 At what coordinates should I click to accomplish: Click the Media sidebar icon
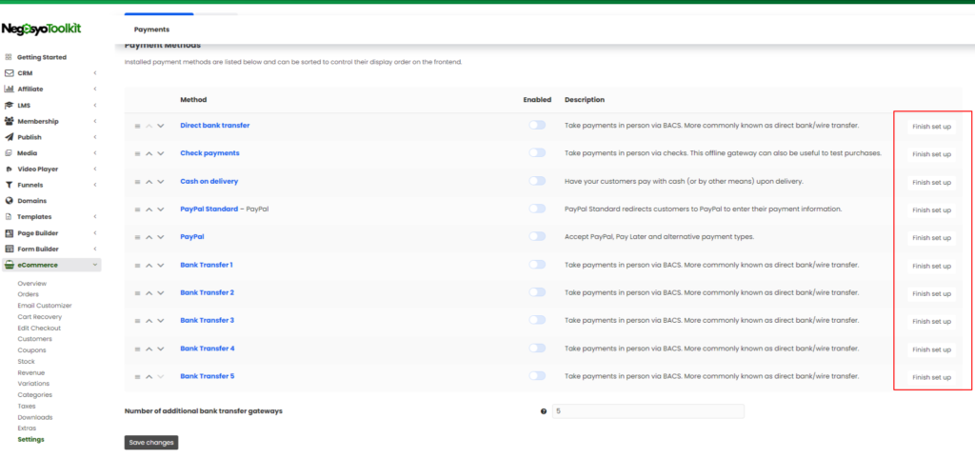(x=9, y=153)
